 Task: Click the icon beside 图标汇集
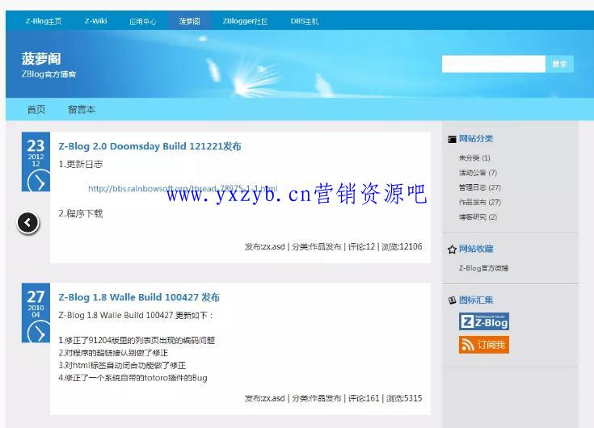(452, 300)
